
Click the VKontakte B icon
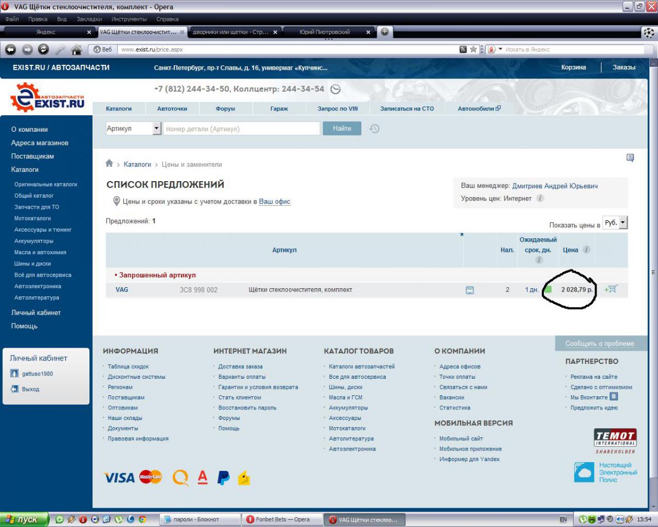(614, 396)
